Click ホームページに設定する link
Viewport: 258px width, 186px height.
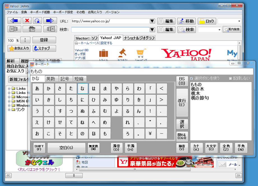96,43
